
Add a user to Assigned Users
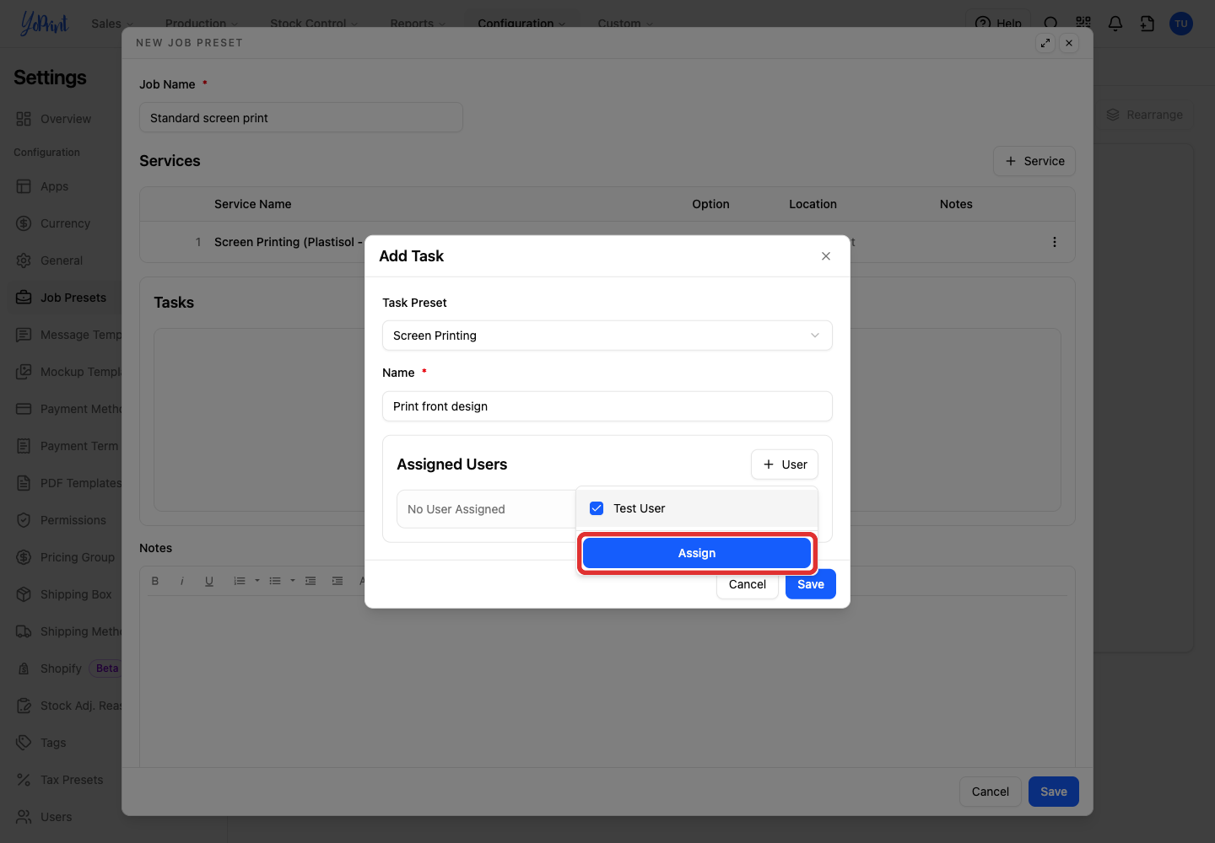tap(785, 464)
